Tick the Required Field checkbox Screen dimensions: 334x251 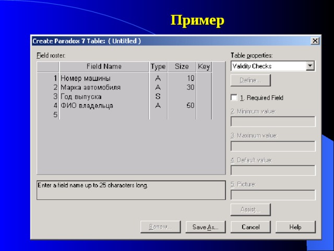pyautogui.click(x=234, y=98)
